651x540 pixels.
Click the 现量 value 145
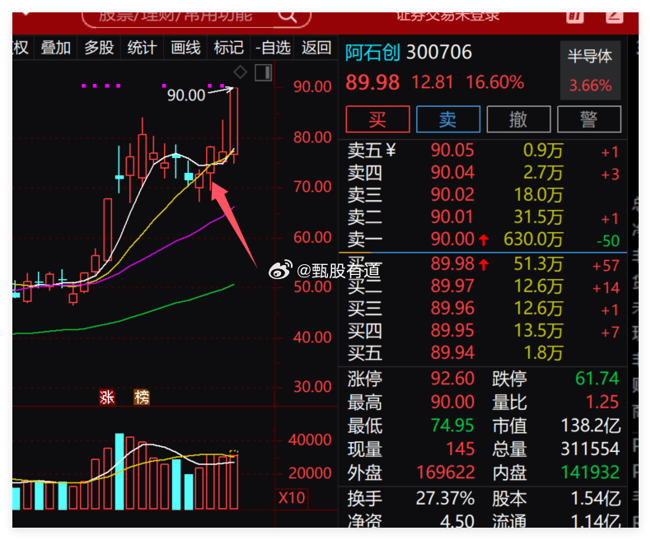pyautogui.click(x=461, y=449)
